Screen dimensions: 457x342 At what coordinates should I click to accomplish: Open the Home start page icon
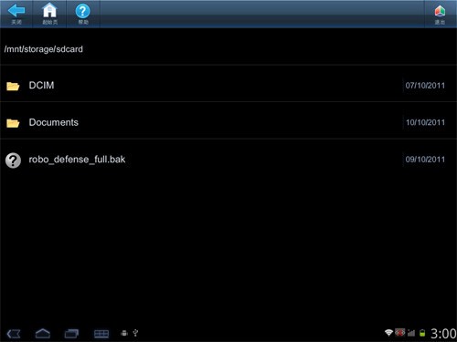tap(49, 11)
